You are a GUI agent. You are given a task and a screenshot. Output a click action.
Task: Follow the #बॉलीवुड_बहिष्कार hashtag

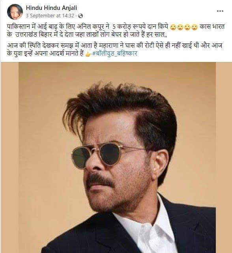[x=115, y=53]
